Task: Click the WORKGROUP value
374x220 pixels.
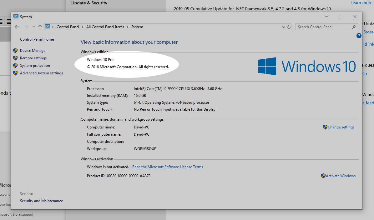Action: pyautogui.click(x=145, y=149)
